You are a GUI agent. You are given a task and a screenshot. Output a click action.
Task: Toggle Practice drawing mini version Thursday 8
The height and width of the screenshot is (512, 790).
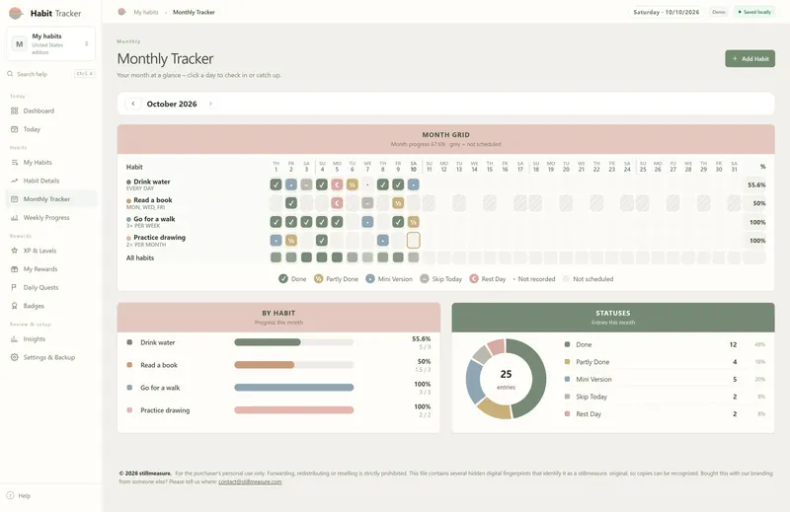[383, 240]
